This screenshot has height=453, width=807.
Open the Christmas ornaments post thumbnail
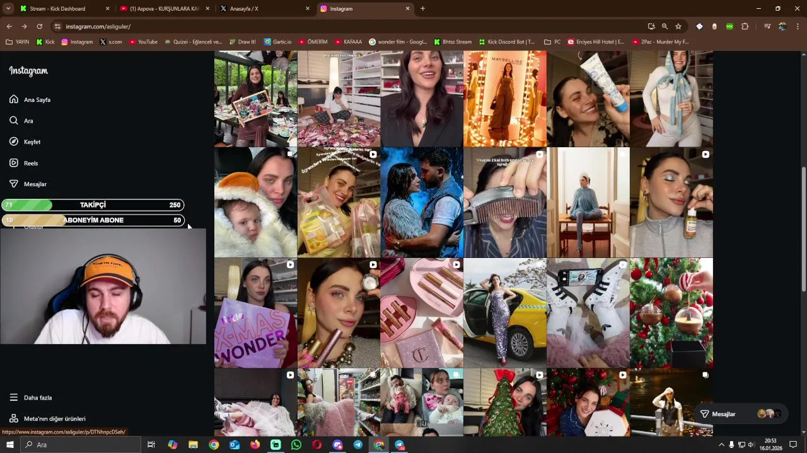click(x=671, y=313)
